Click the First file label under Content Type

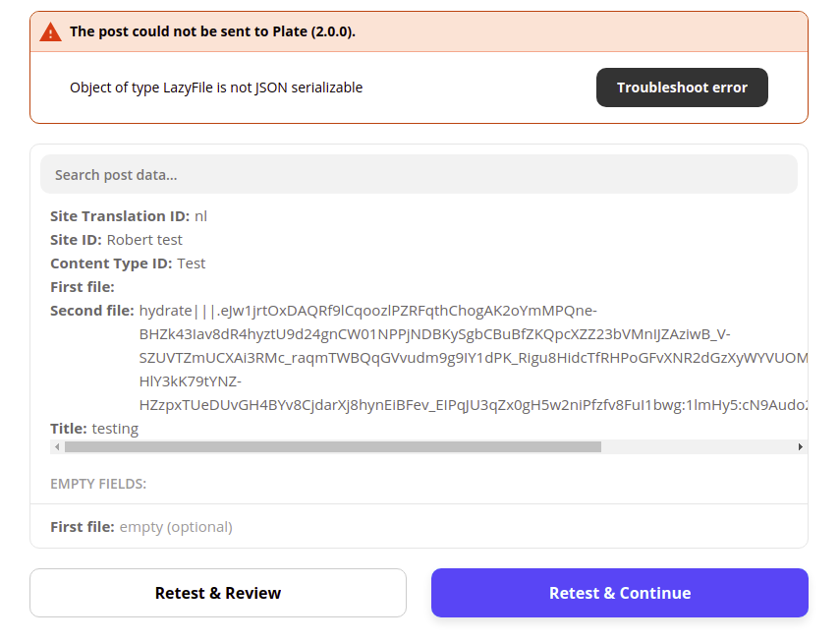(83, 287)
